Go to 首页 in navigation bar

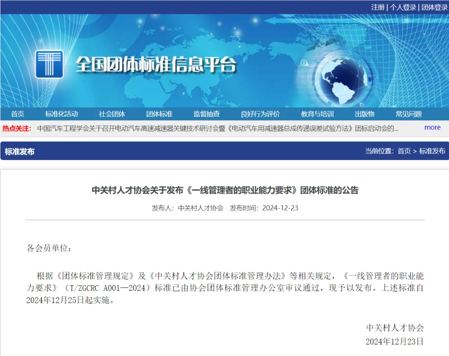(17, 114)
